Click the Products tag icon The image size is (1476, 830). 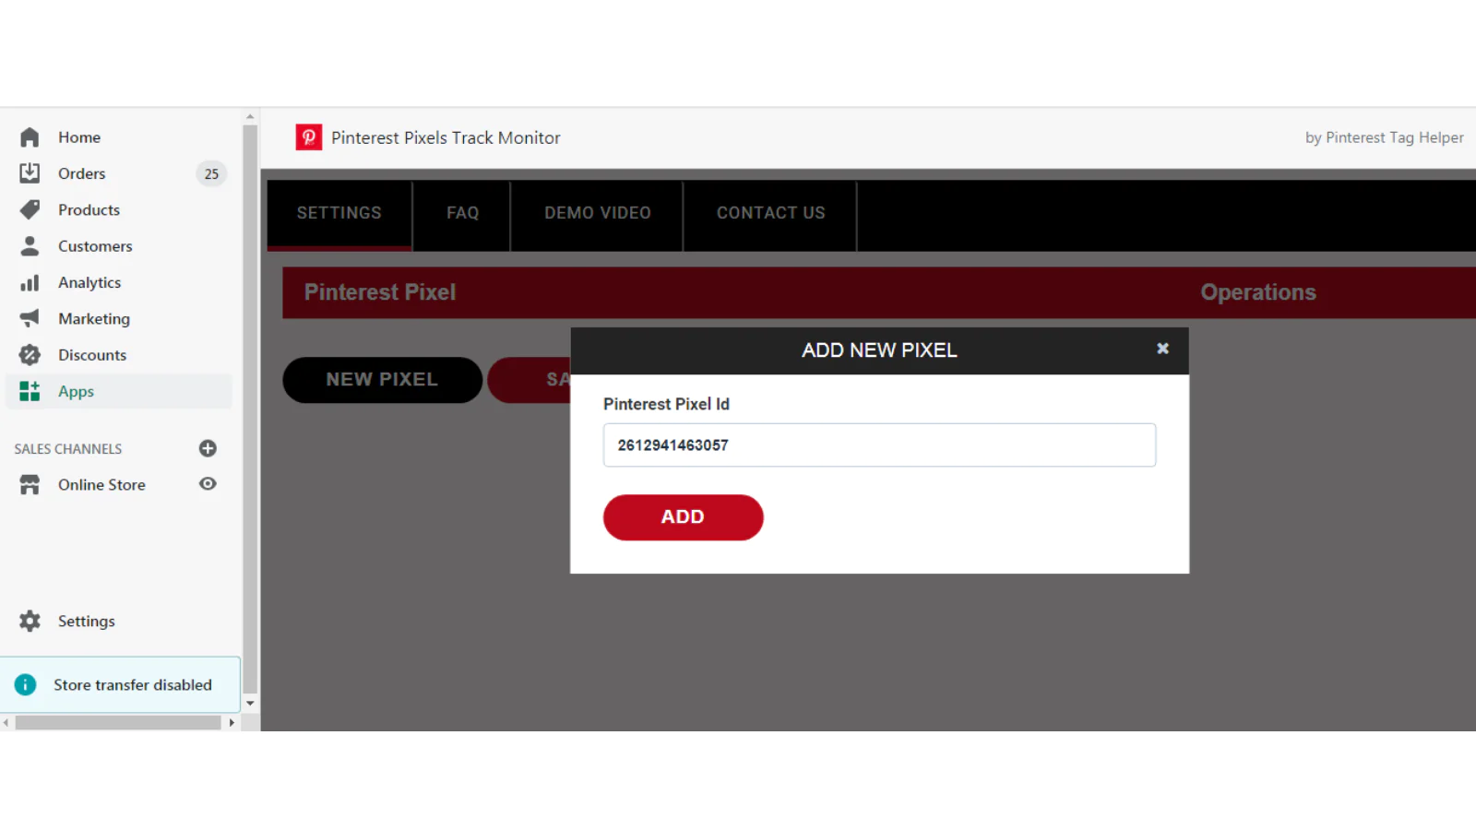(x=30, y=209)
